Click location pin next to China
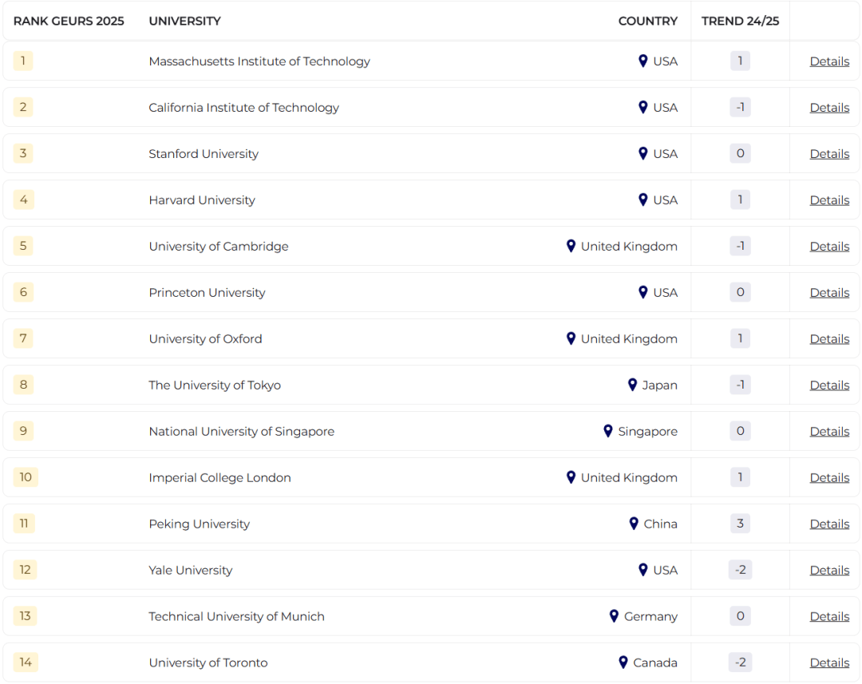The width and height of the screenshot is (862, 684). point(633,524)
